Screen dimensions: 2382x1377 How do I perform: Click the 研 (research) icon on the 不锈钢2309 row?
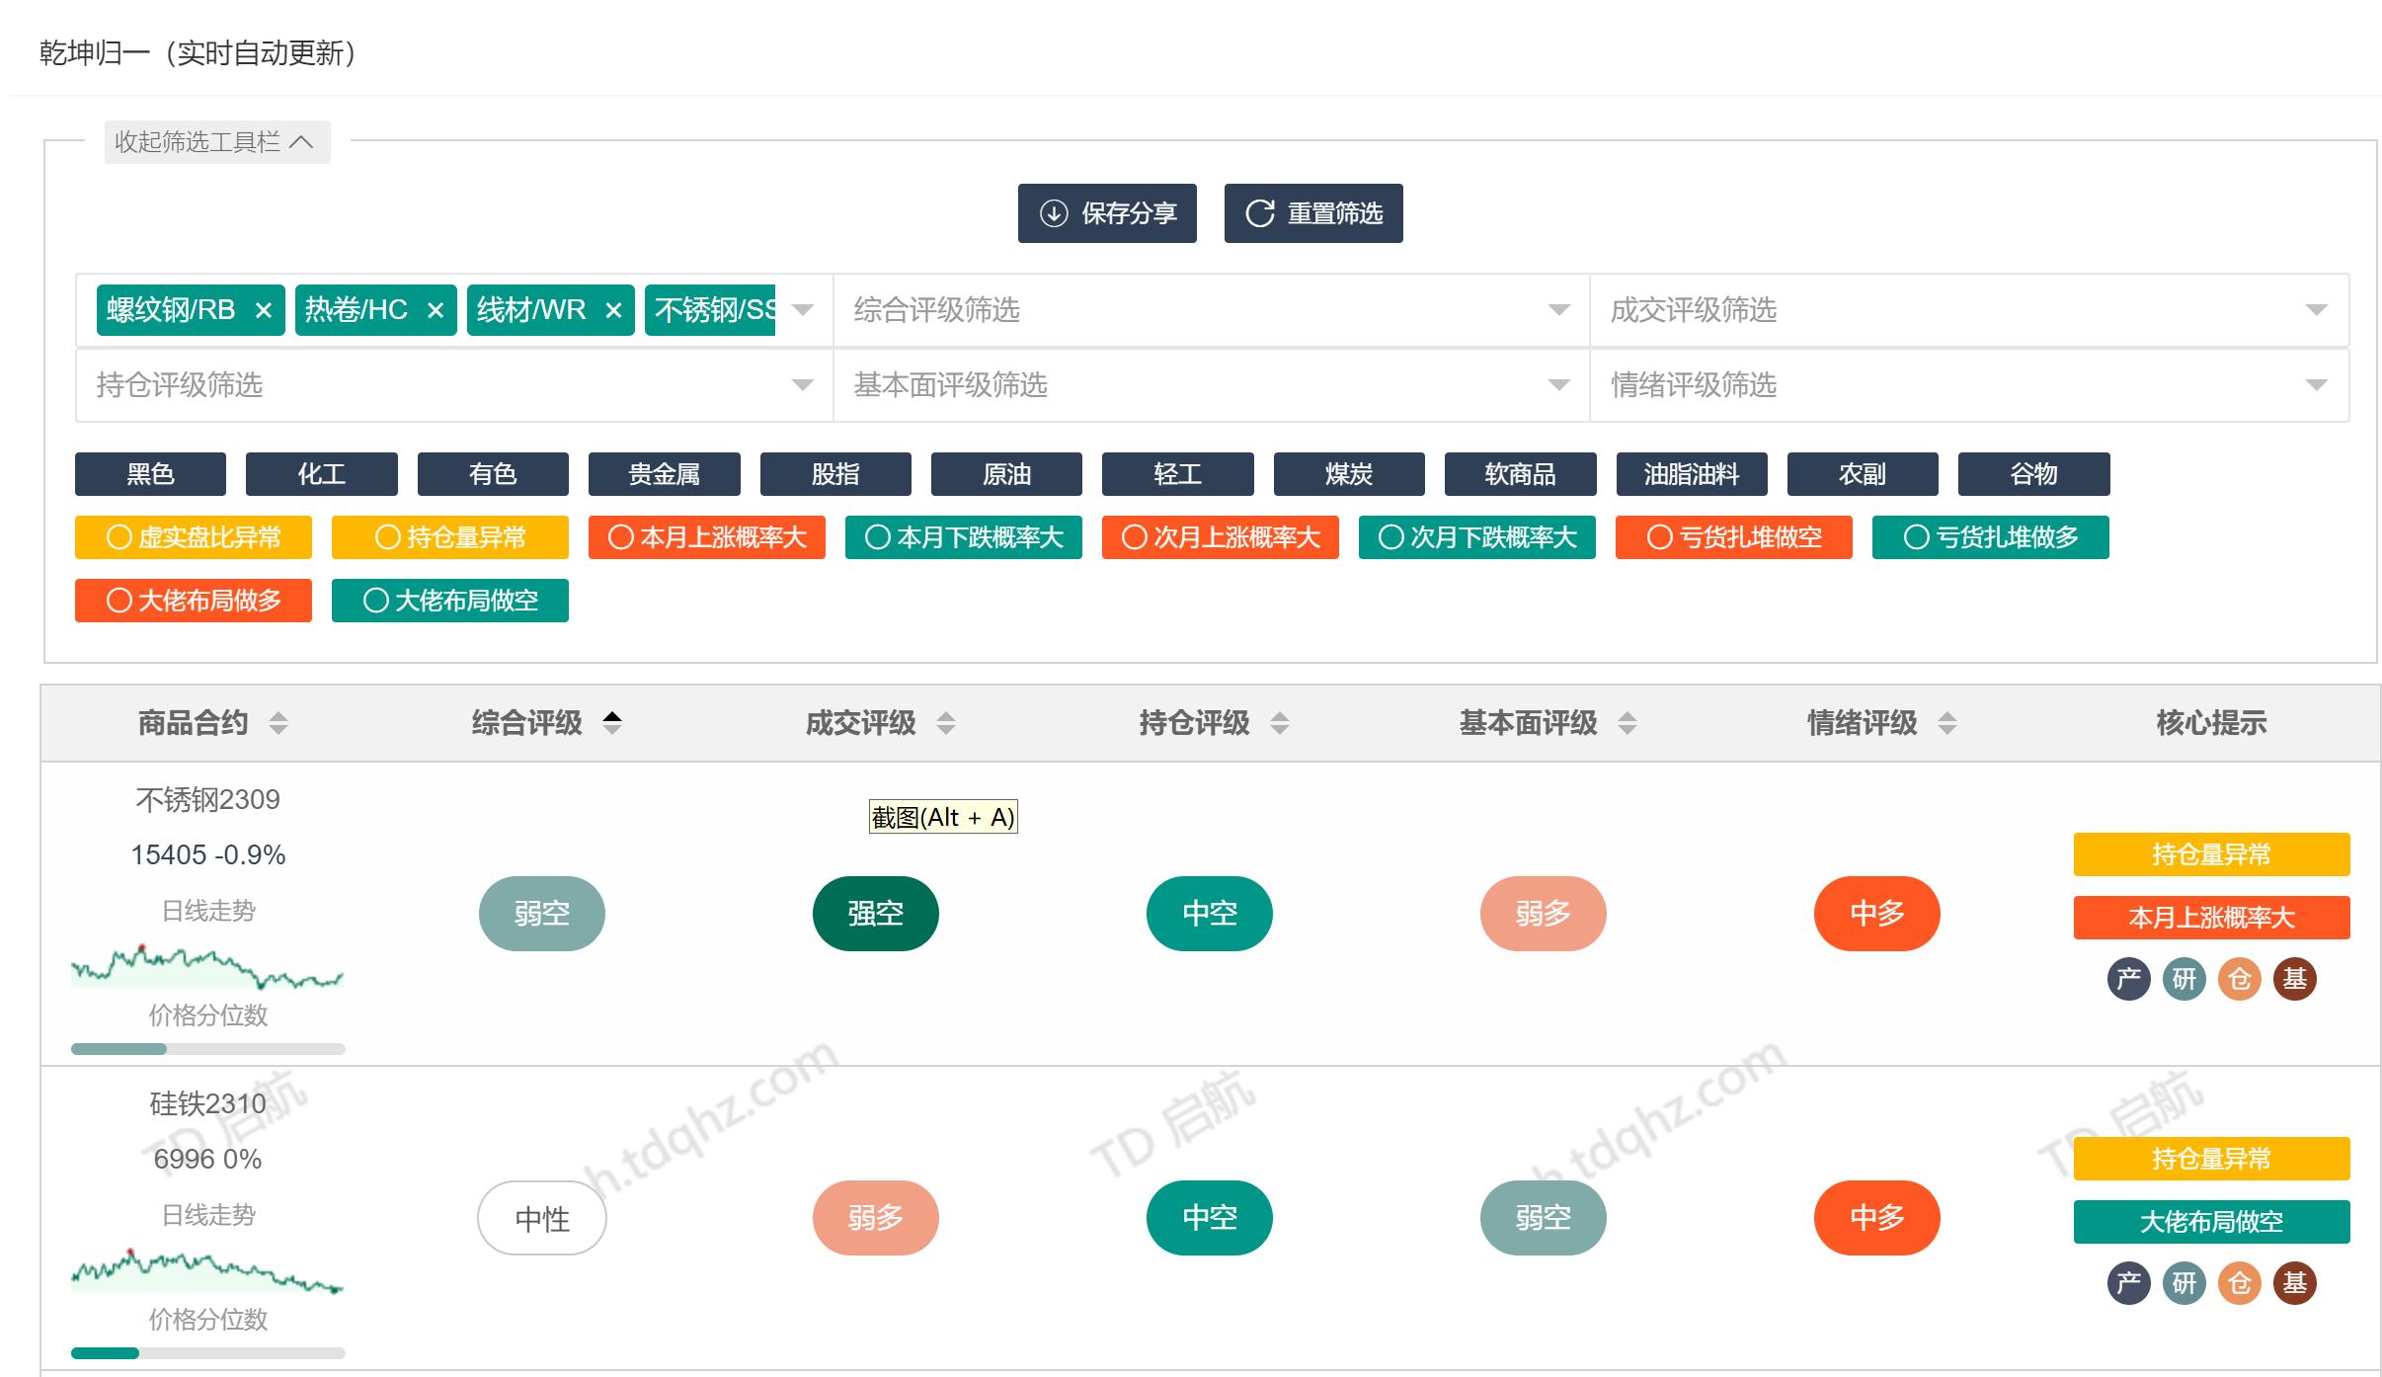coord(2184,979)
